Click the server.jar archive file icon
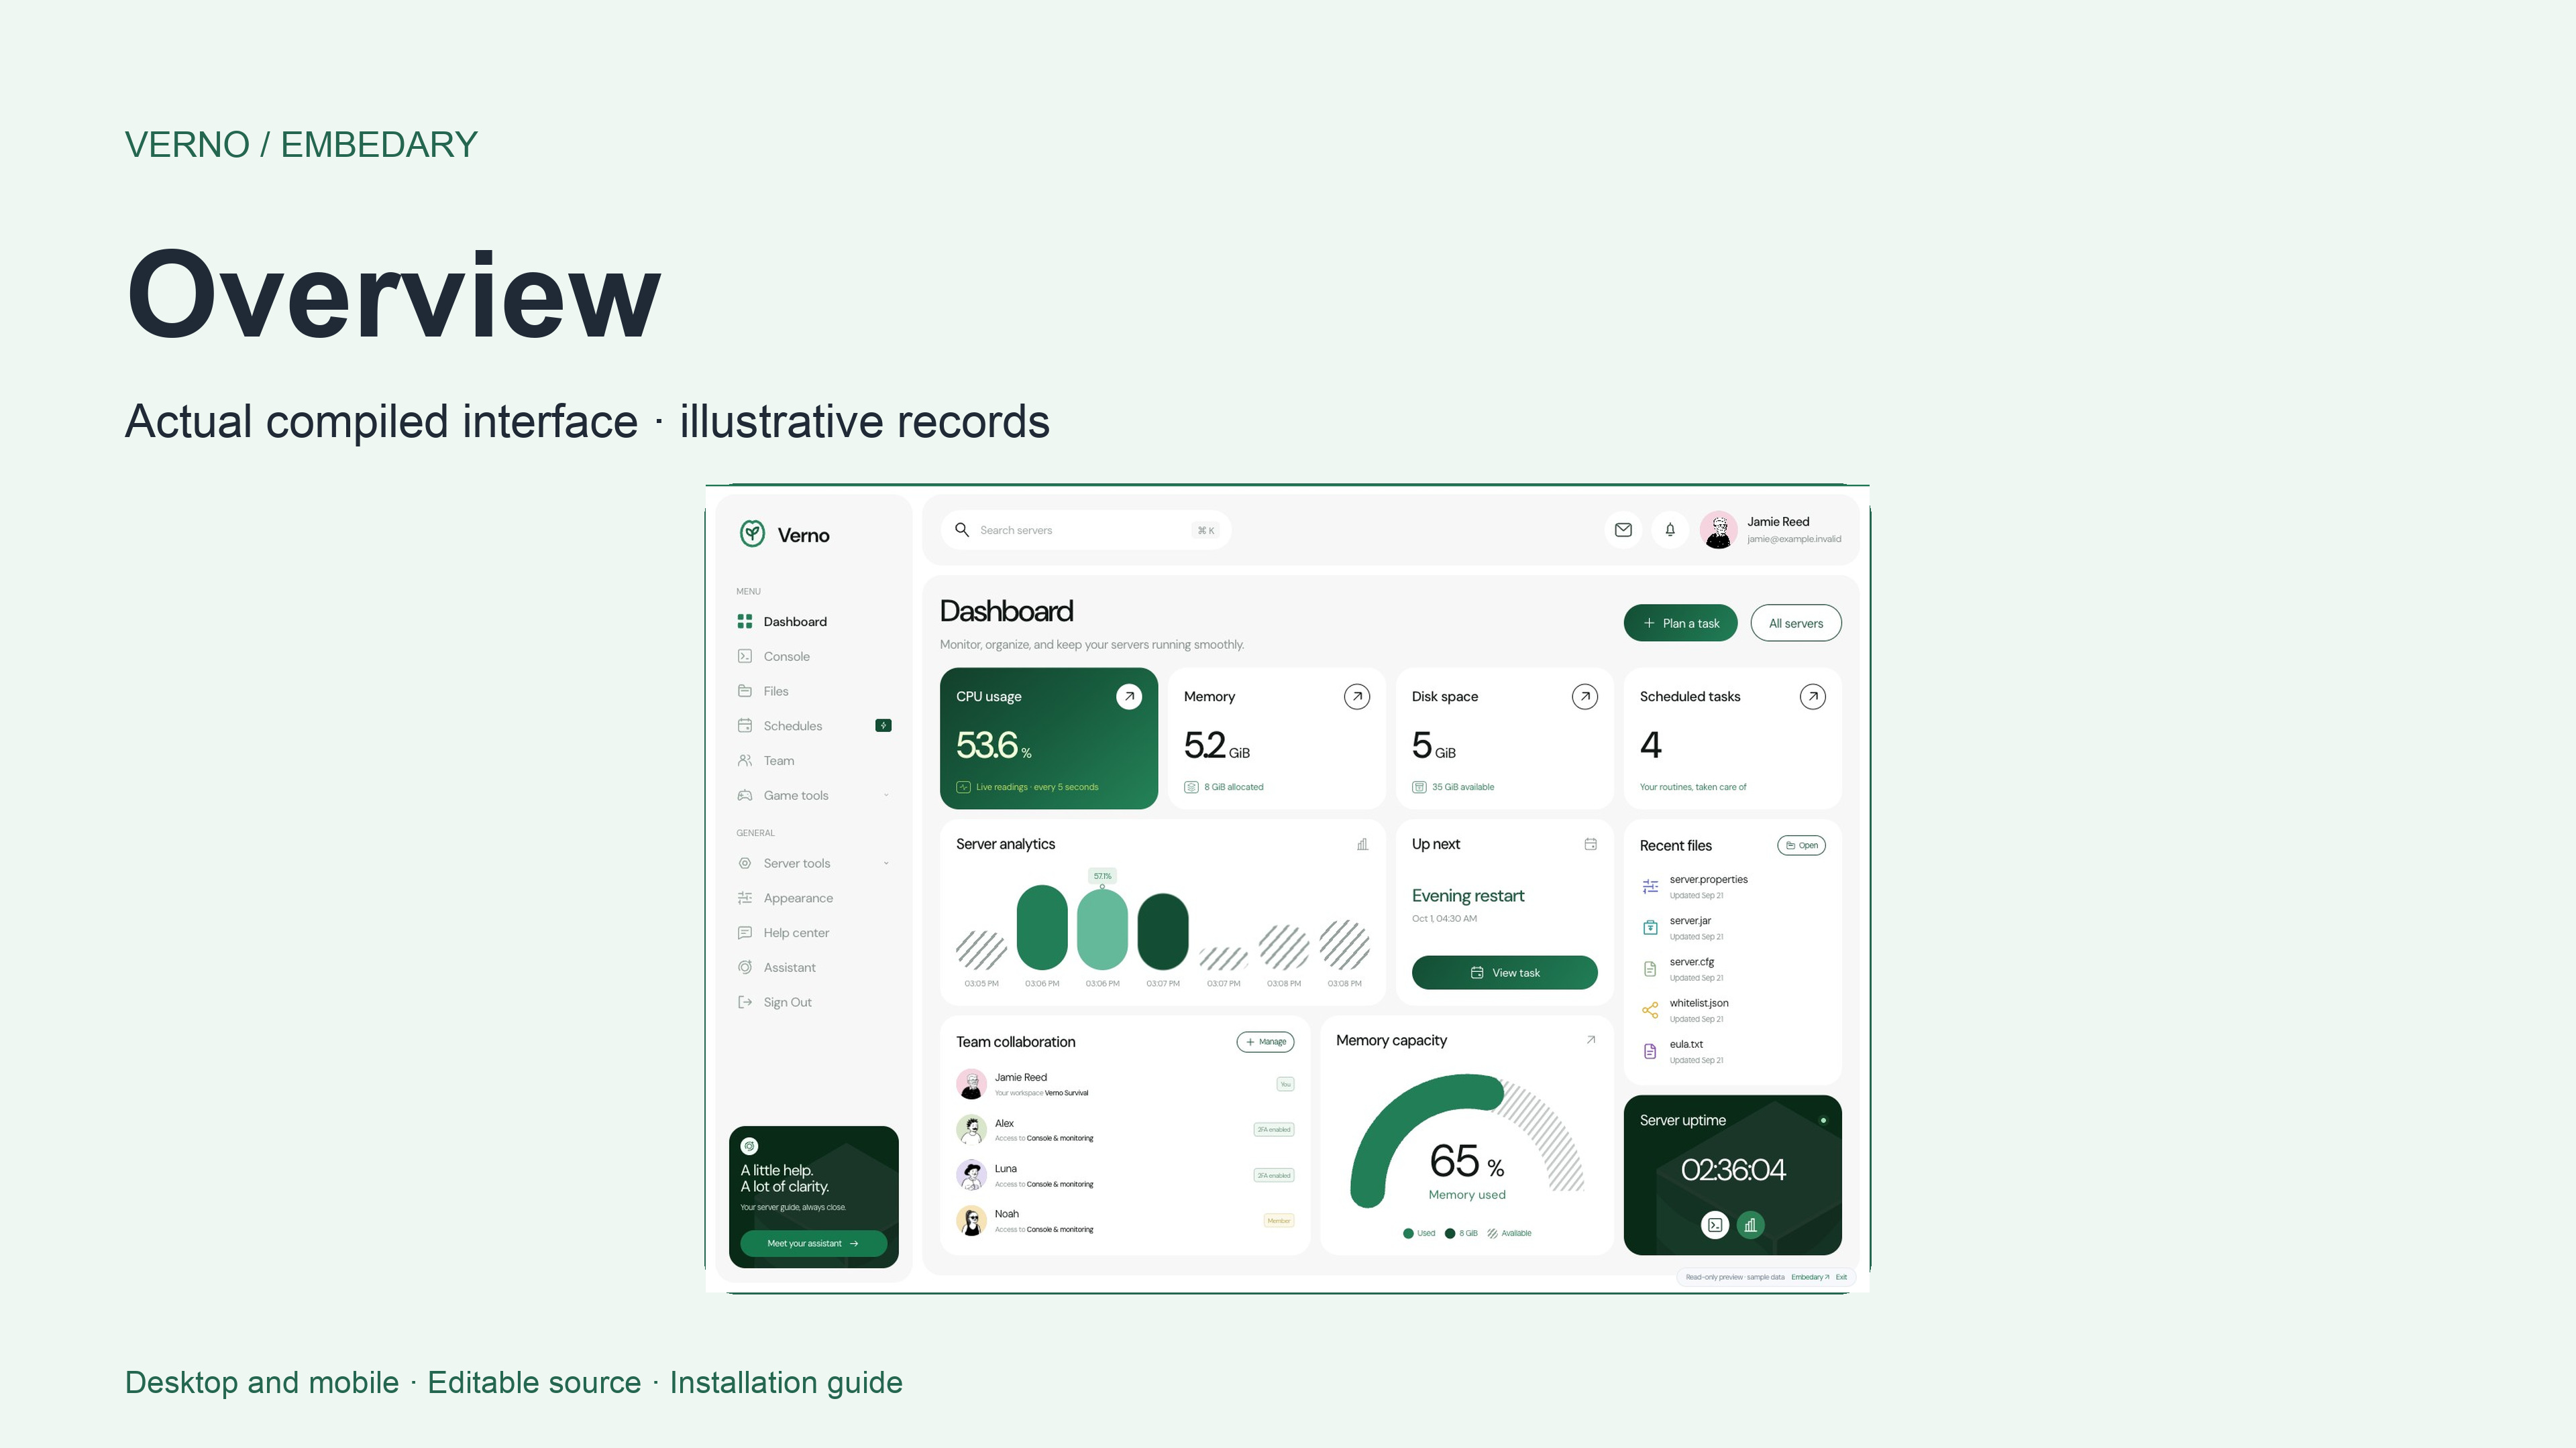The image size is (2576, 1448). (x=1650, y=927)
